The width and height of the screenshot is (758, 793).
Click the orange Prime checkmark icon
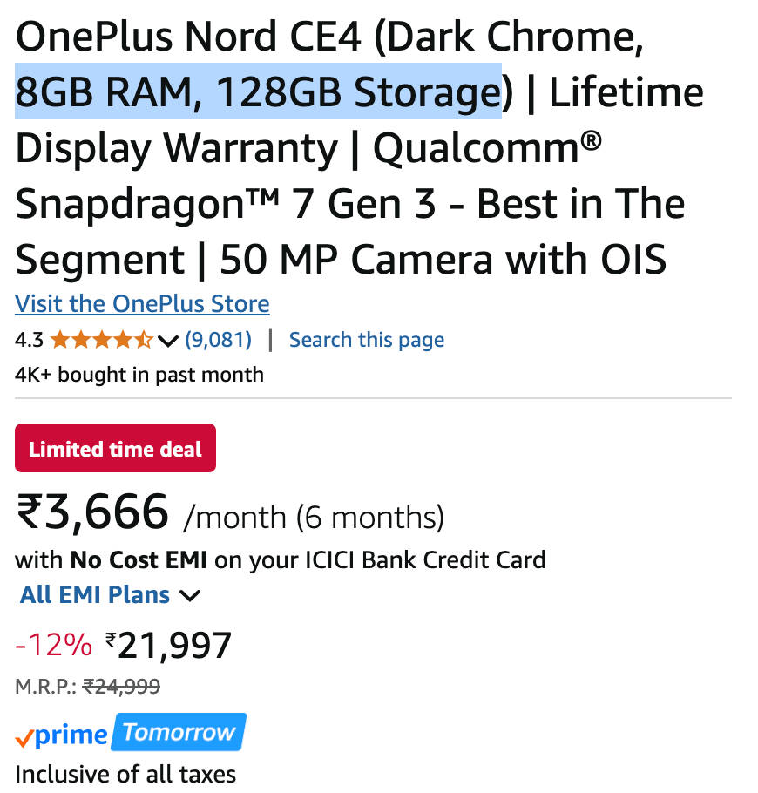tap(24, 737)
